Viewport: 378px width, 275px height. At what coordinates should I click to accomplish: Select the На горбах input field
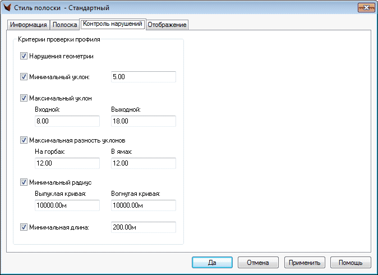click(67, 163)
